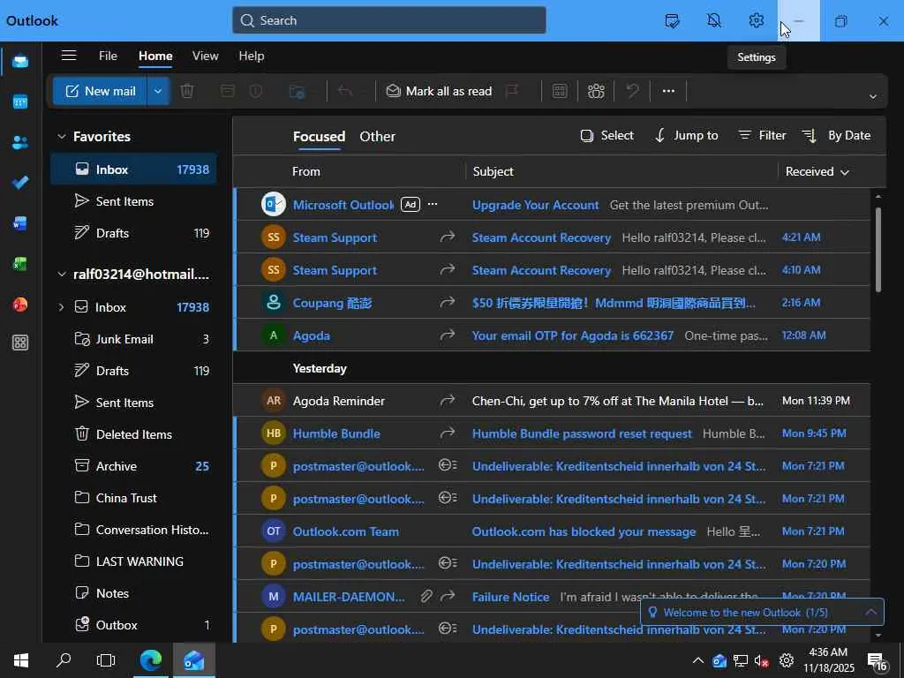
Task: Expand the ribbon with the chevron
Action: click(873, 96)
